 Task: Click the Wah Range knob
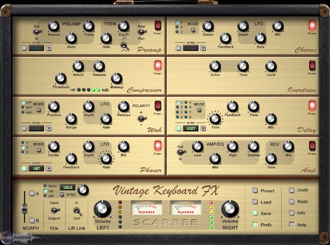point(71,119)
